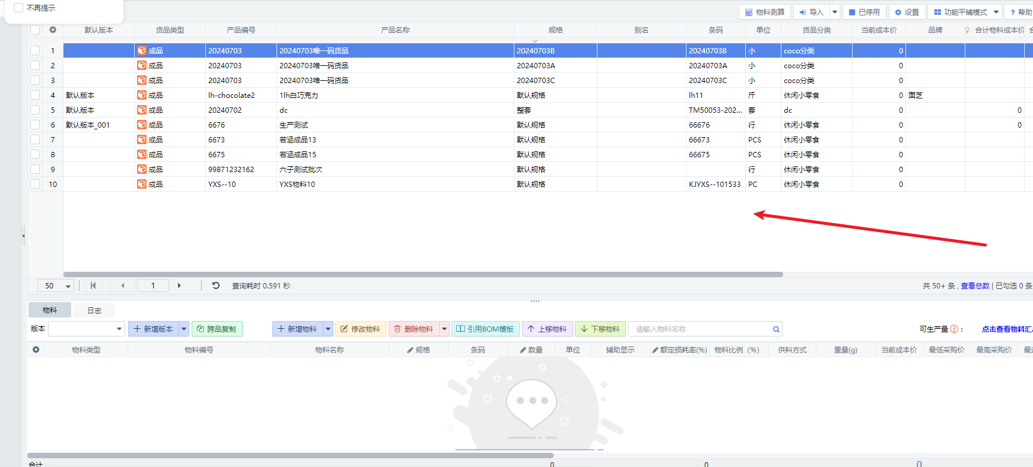Open column settings gear in lower materials table
The height and width of the screenshot is (467, 1033).
[x=36, y=350]
